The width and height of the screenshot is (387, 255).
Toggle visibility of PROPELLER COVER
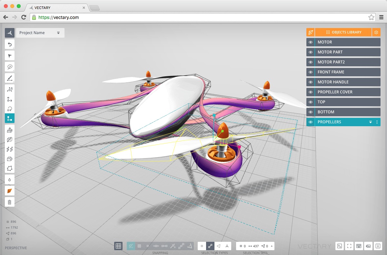tap(310, 92)
